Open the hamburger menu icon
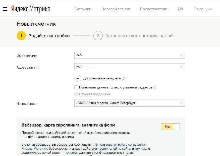Viewport: 220px width, 156px height. (5, 9)
